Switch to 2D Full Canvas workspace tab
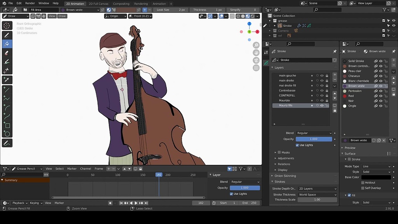 click(x=98, y=3)
